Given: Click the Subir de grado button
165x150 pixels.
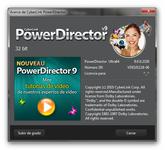Looking at the screenshot, I should [x=29, y=133].
